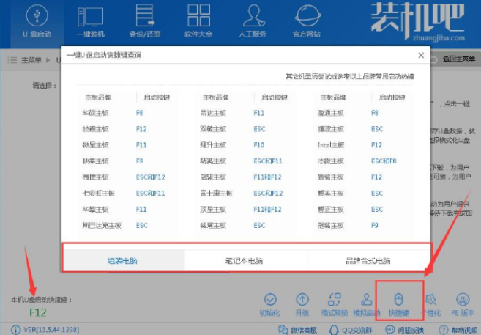This screenshot has width=481, height=335.
Task: Click the 初始化 icon at bottom
Action: (x=270, y=303)
